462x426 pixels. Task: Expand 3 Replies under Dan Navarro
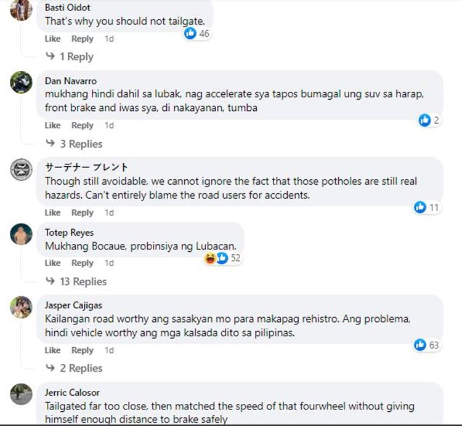[x=81, y=144]
